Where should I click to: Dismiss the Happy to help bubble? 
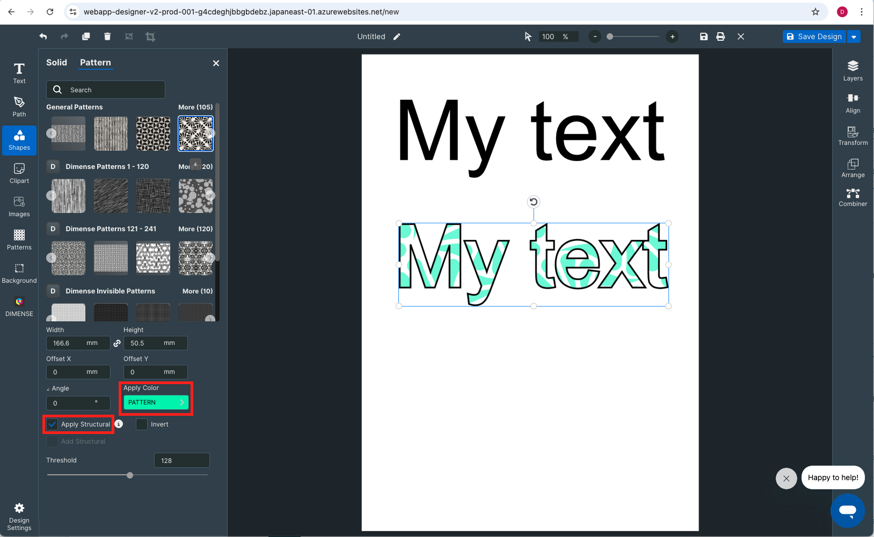pos(786,479)
